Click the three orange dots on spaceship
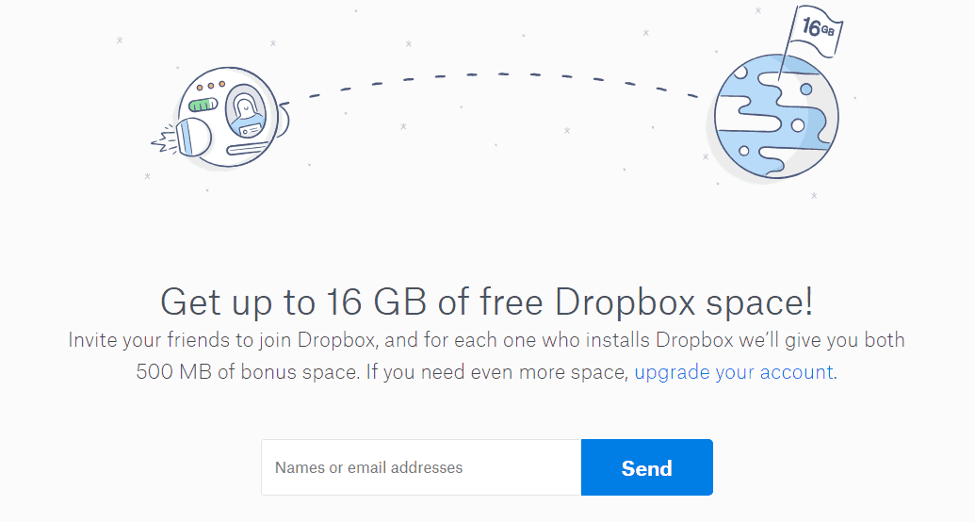Screen dimensions: 975x522 211,85
